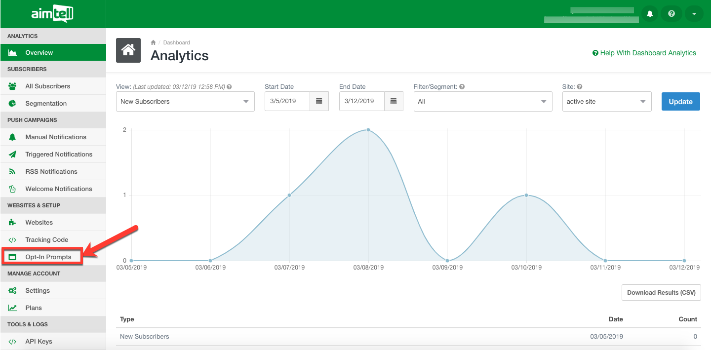Click the Start Date calendar icon
Viewport: 711px width, 350px height.
click(x=319, y=101)
